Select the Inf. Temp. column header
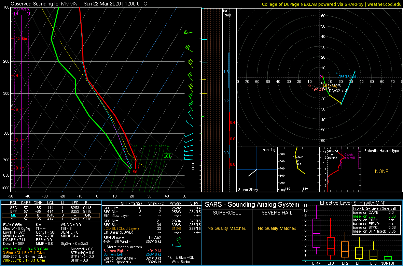 click(228, 13)
